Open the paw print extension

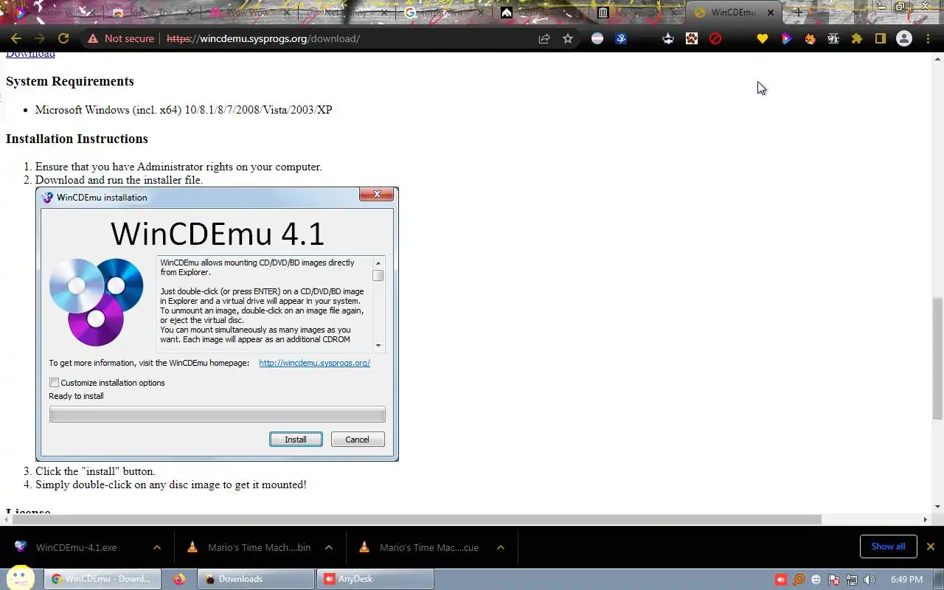692,38
